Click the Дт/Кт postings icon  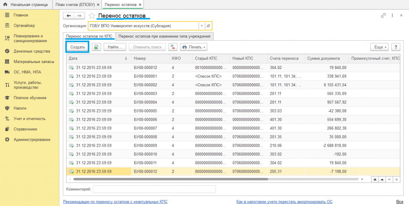point(173,47)
